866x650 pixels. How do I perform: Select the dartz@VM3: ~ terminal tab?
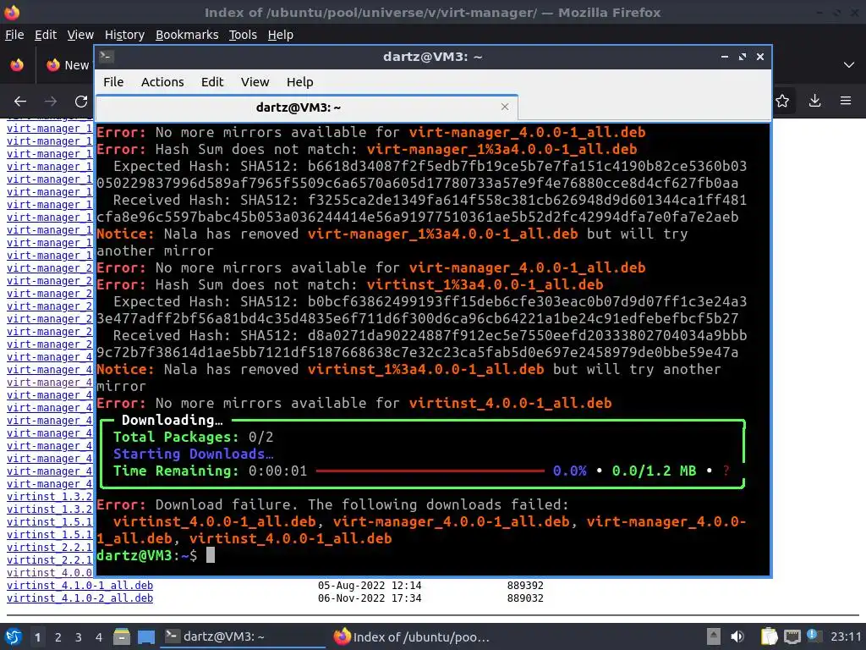306,107
